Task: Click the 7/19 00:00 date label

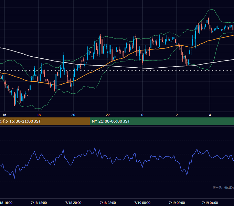Action: point(142,203)
